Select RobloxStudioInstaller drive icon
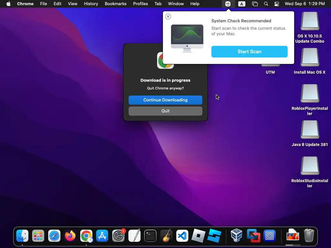The height and width of the screenshot is (248, 331). click(x=310, y=166)
